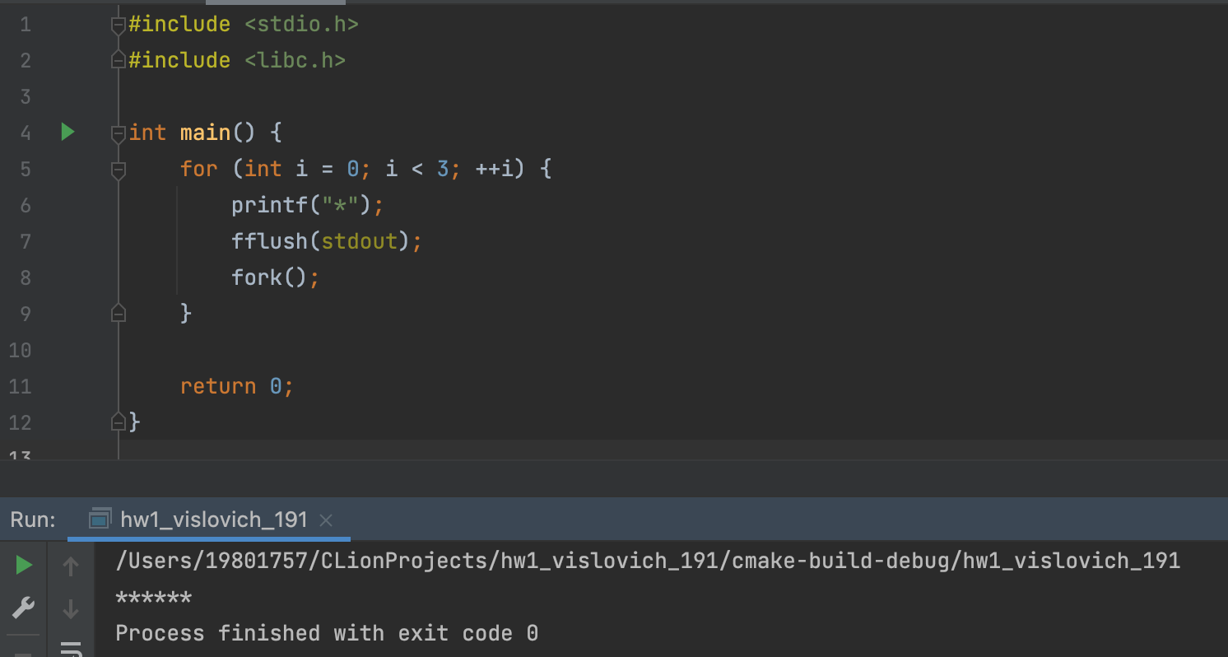
Task: Collapse the main function fold marker
Action: 119,133
